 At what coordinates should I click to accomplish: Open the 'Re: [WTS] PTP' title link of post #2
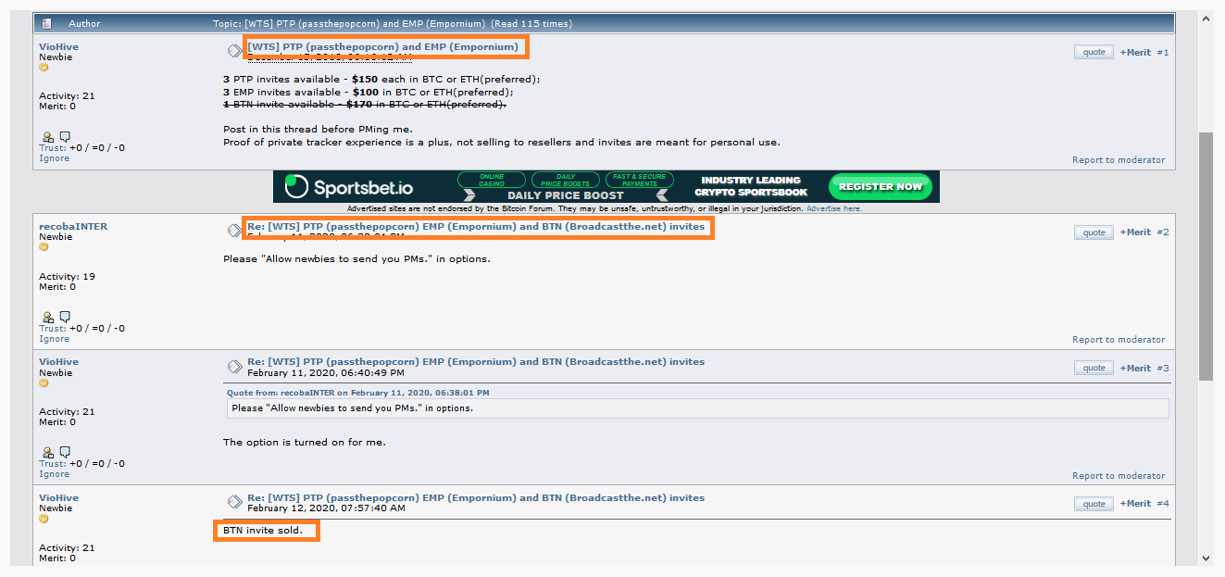[x=476, y=227]
